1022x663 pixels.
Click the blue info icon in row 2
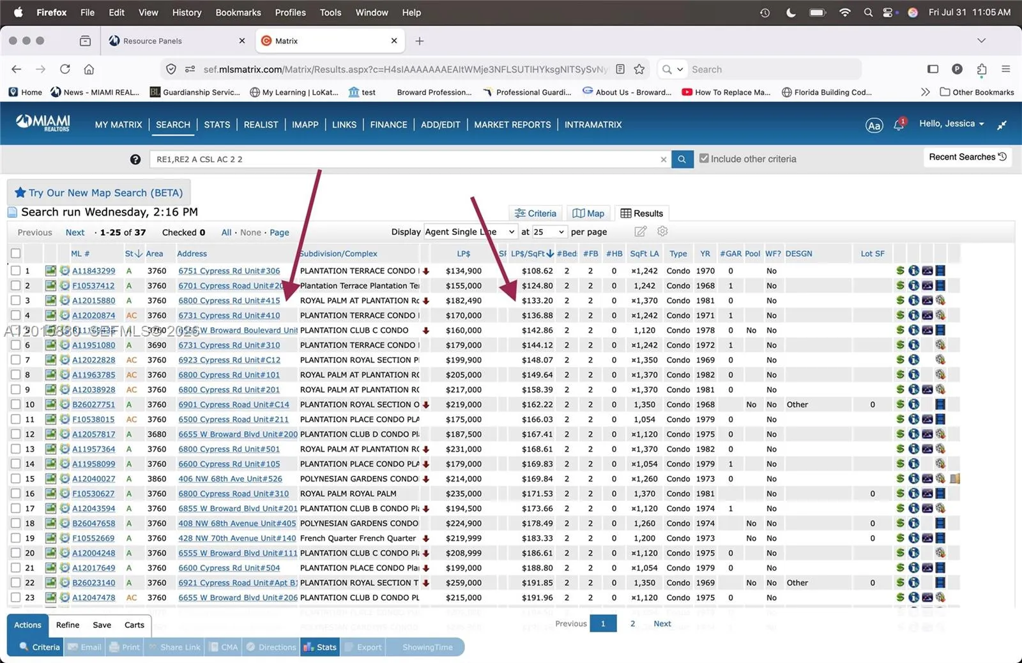coord(913,286)
